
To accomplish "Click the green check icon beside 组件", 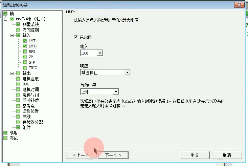I will [18, 127].
